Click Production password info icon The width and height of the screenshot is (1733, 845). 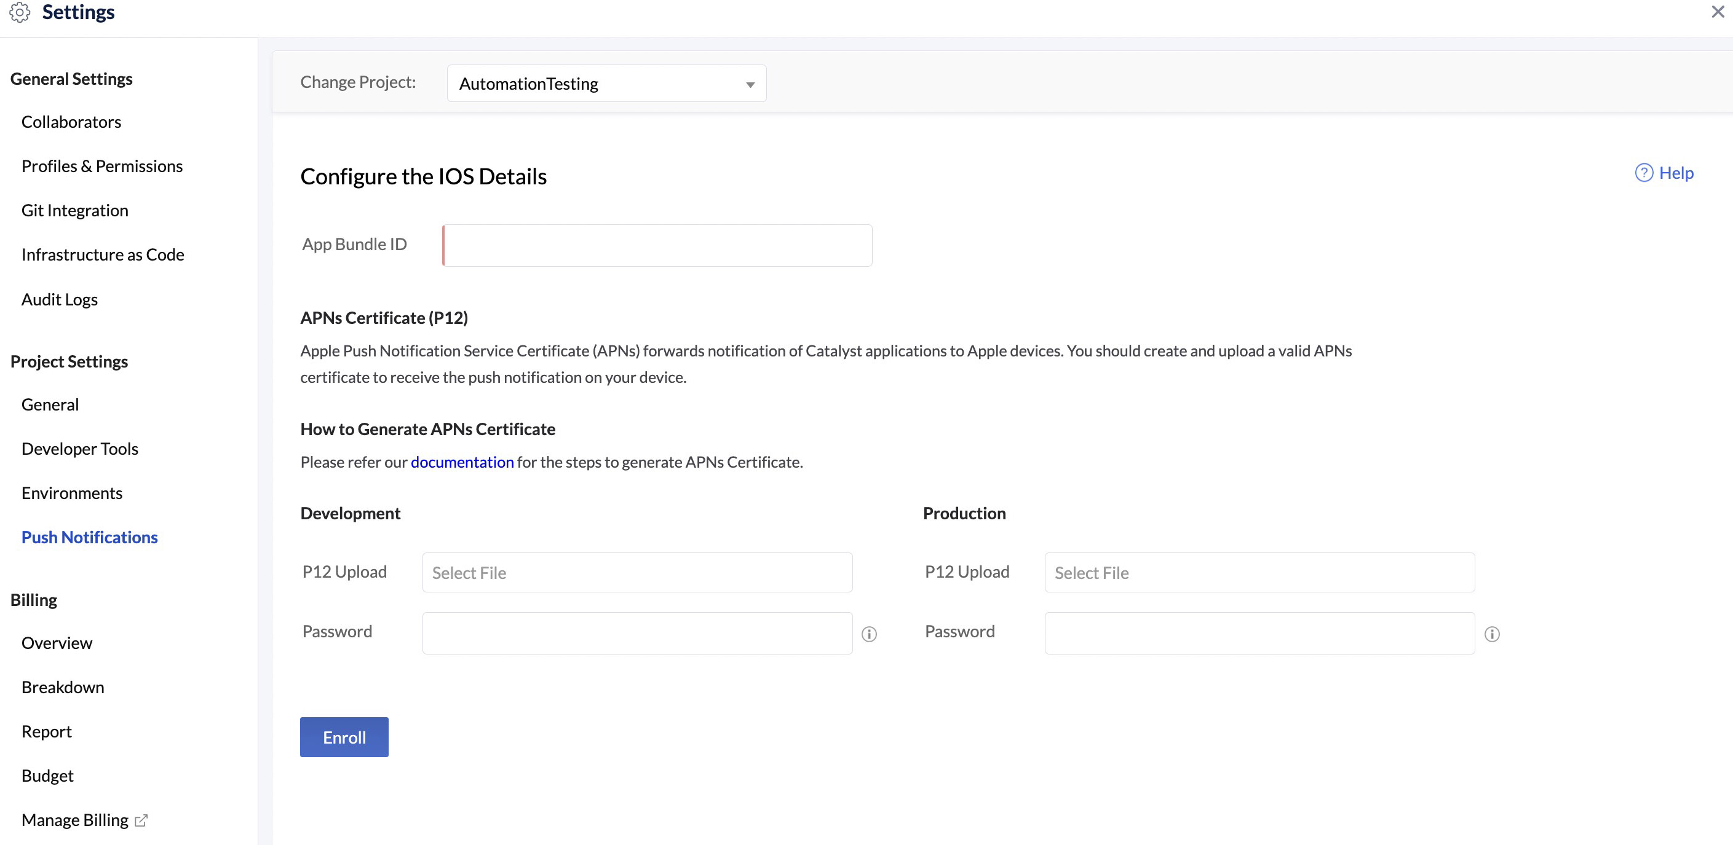coord(1491,634)
